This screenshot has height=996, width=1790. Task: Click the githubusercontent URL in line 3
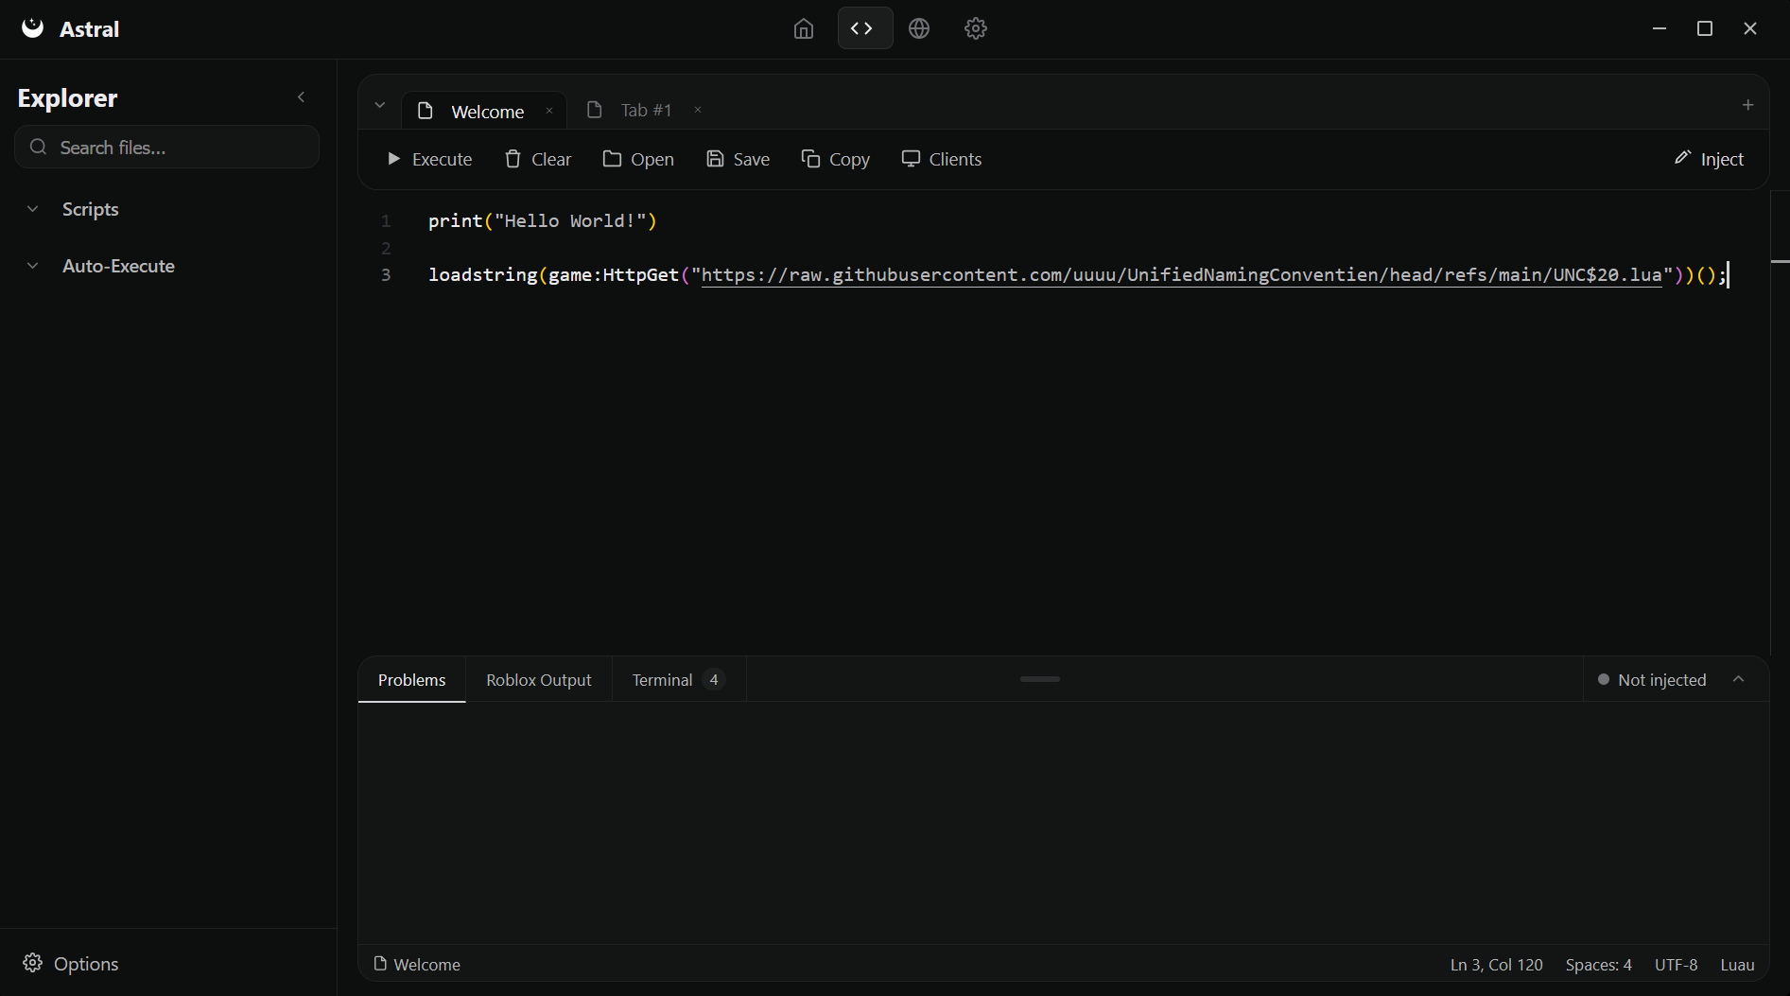(1181, 274)
